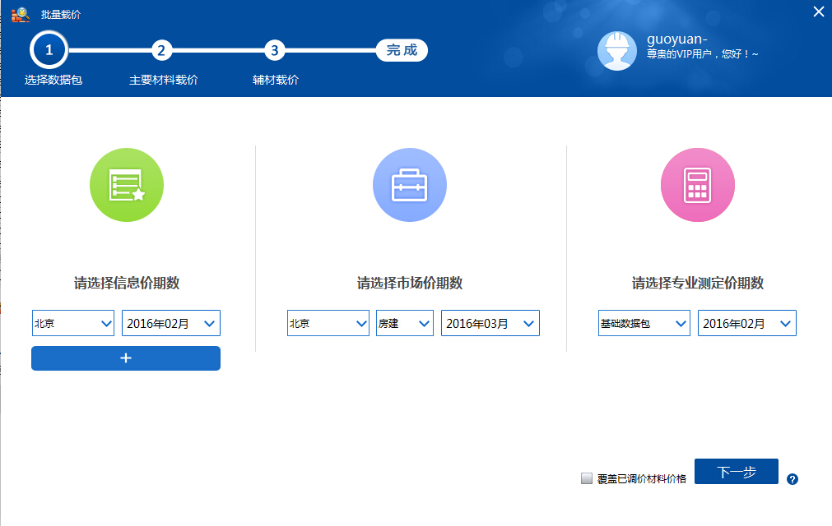
Task: Click the 下一步 button
Action: pyautogui.click(x=736, y=472)
